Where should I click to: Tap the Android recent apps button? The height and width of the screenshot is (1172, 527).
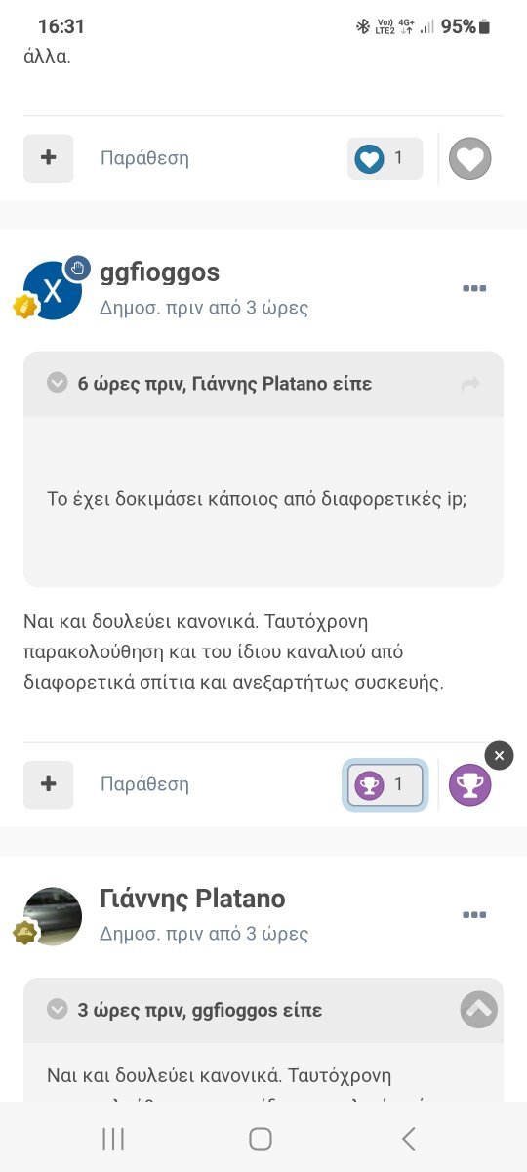(x=113, y=1138)
